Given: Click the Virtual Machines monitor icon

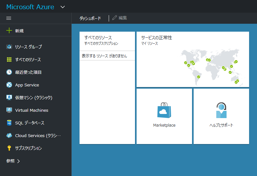Looking at the screenshot, I should 9,110.
